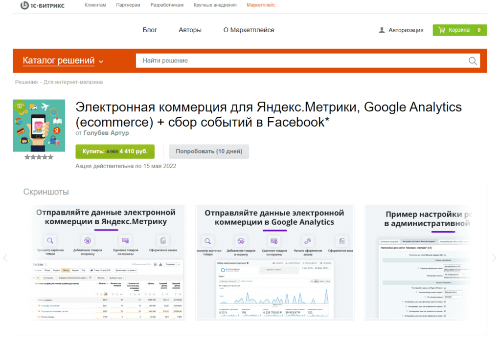Screen dimensions: 501x341
Task: Click the previous screenshot arrow
Action: coord(5,258)
